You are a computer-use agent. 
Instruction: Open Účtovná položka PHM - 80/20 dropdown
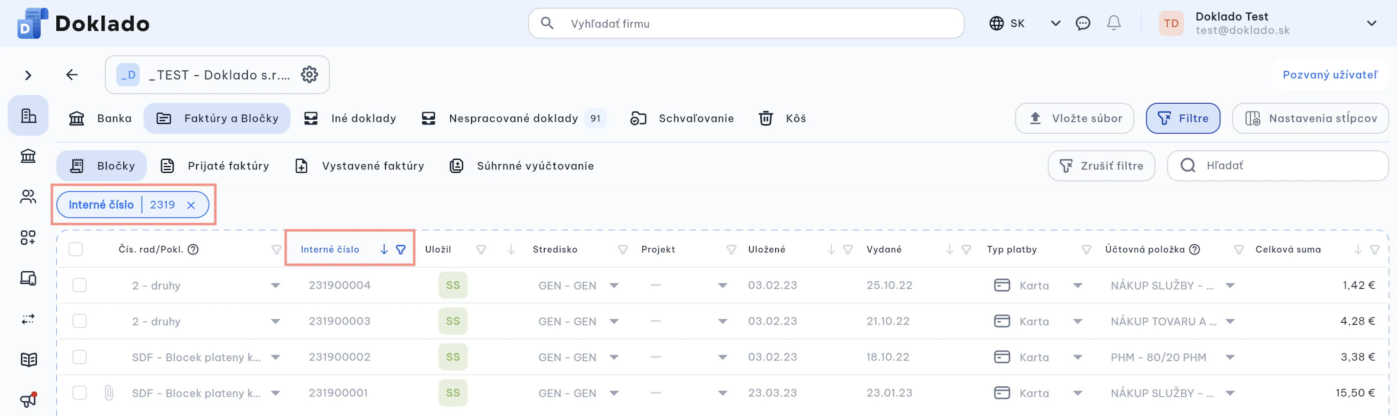pyautogui.click(x=1230, y=357)
